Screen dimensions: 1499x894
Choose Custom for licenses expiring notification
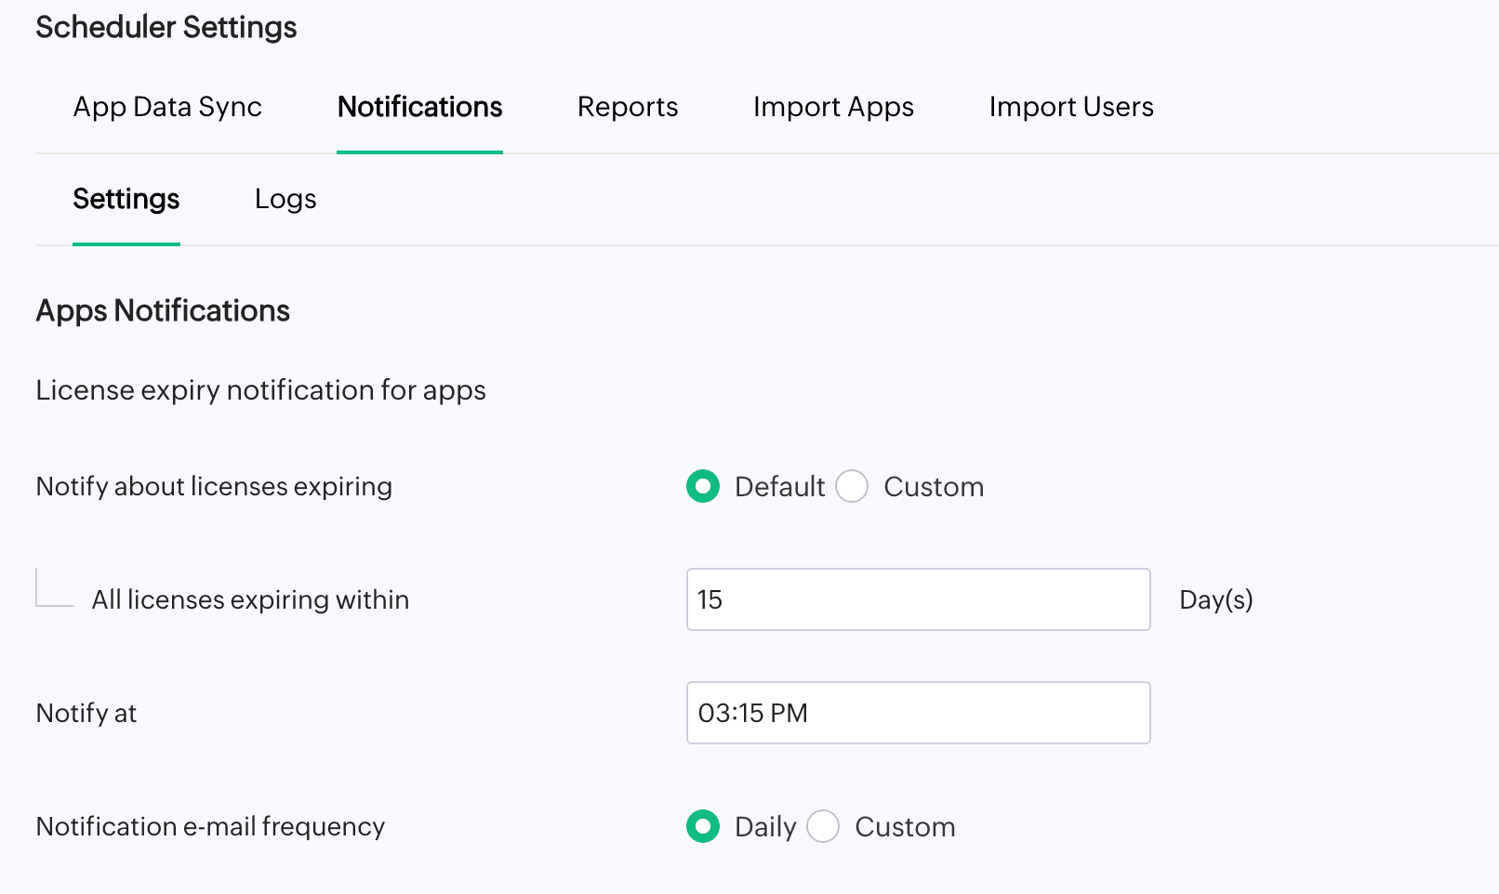(852, 486)
